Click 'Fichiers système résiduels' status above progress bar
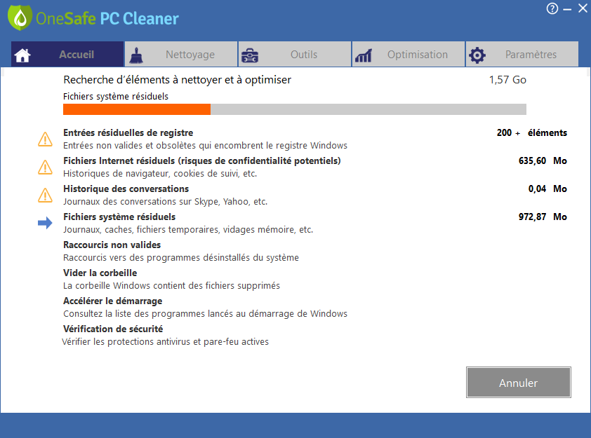The width and height of the screenshot is (591, 438). click(116, 96)
